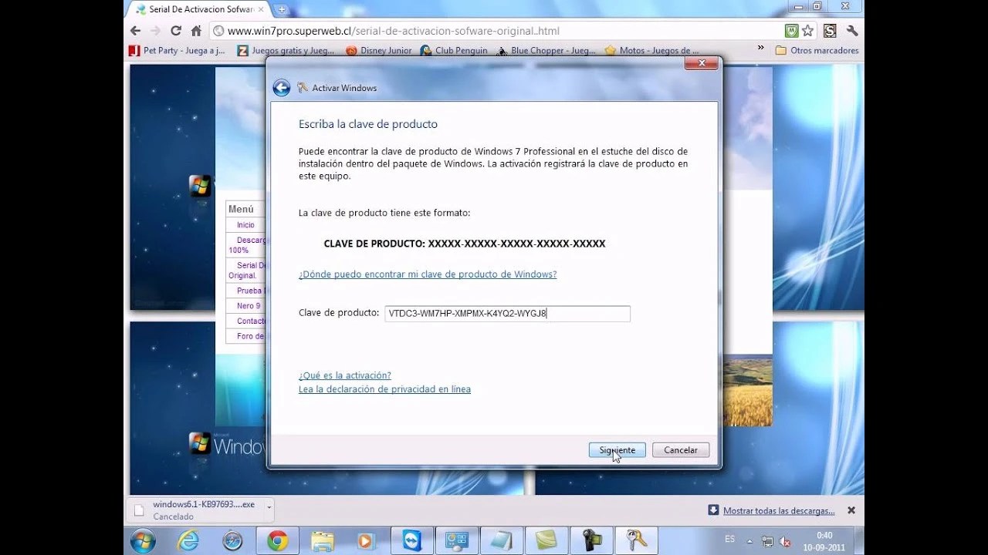Open Windows Media Player from the taskbar

click(x=365, y=540)
